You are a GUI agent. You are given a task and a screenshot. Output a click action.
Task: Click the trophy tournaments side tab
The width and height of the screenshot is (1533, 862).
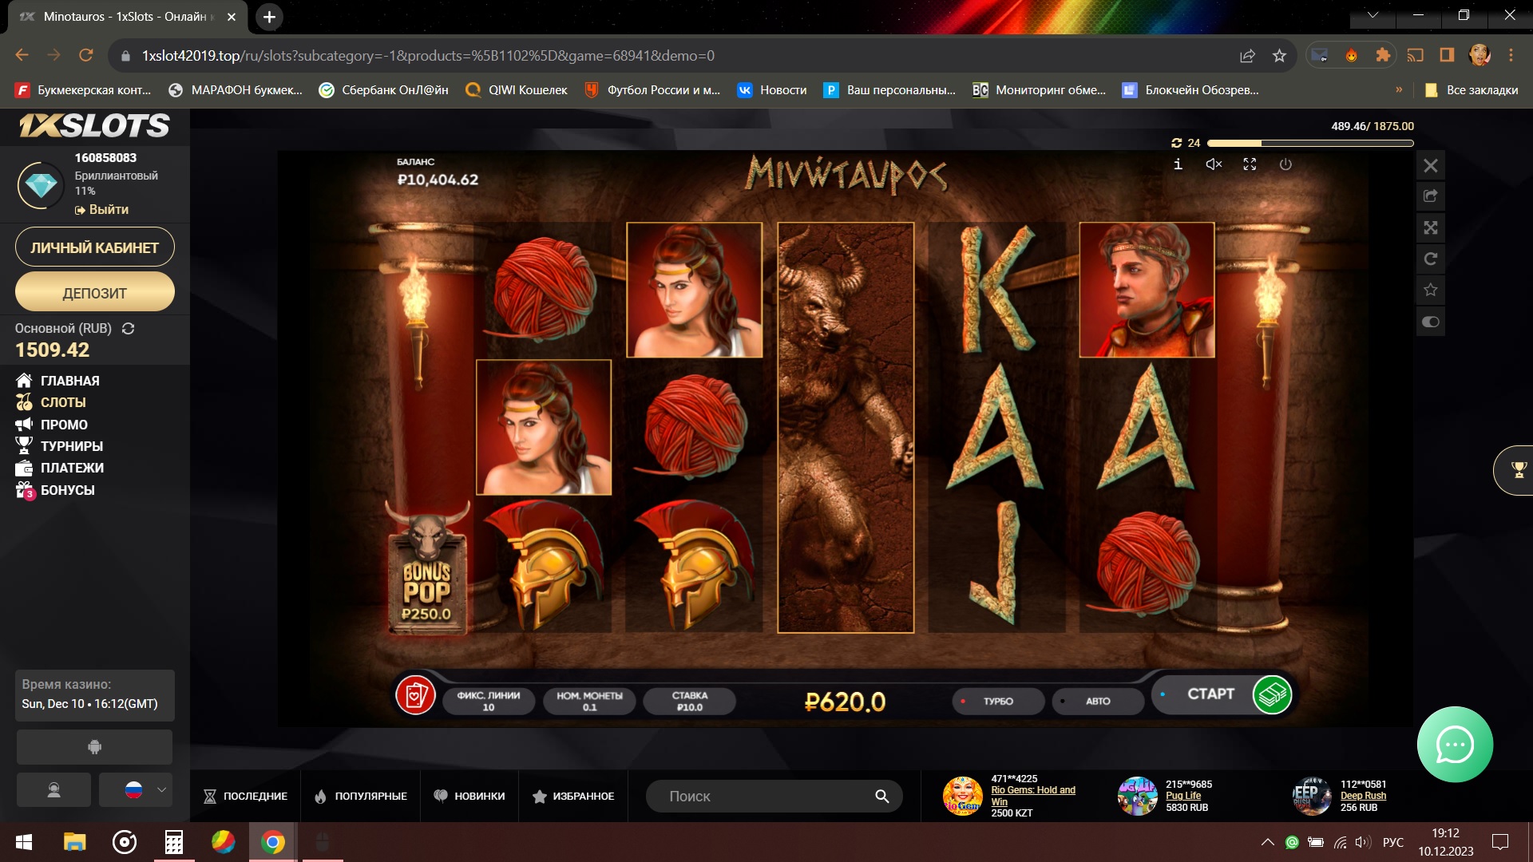[x=1518, y=470]
